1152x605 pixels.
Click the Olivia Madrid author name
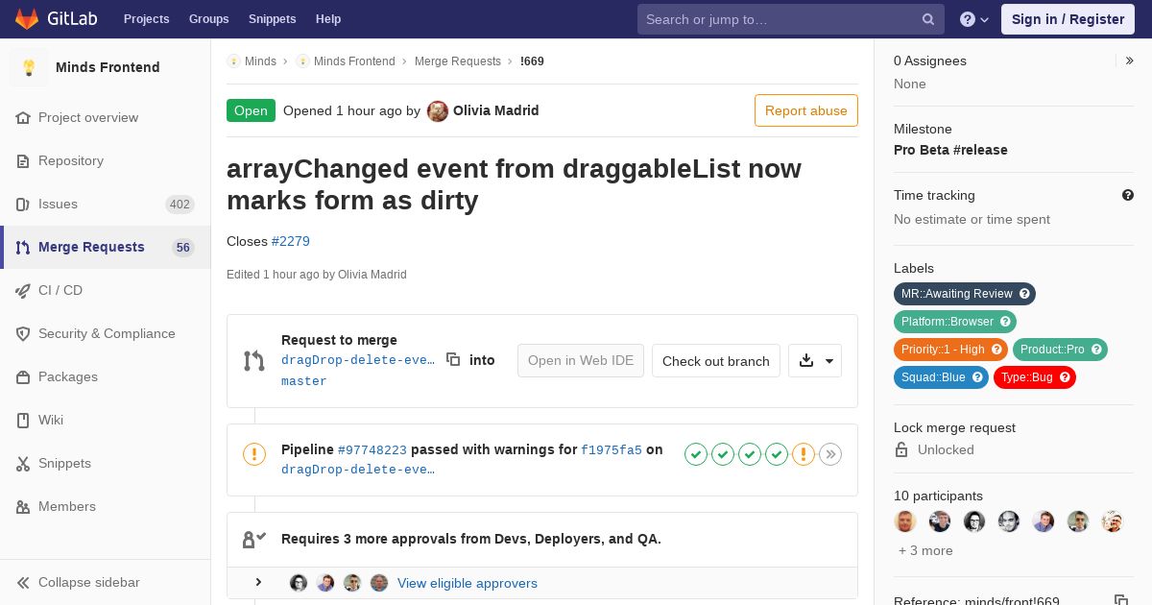pos(496,110)
